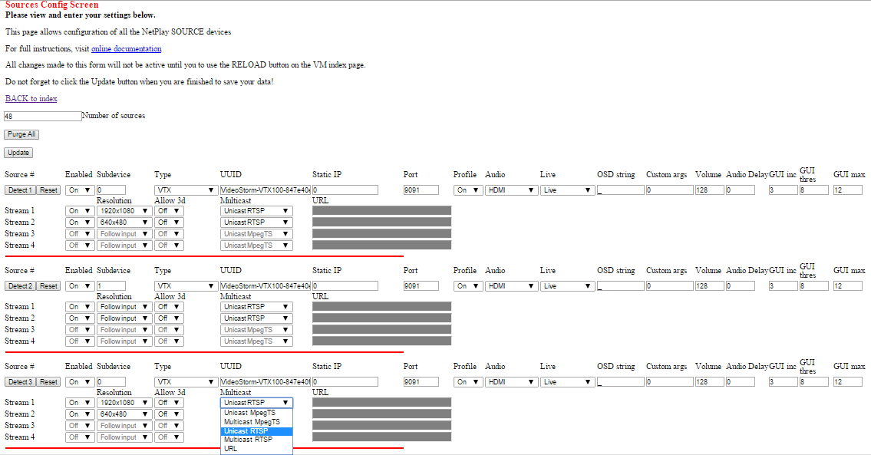Pick the URL option in open dropdown
Image resolution: width=871 pixels, height=455 pixels.
(x=230, y=449)
